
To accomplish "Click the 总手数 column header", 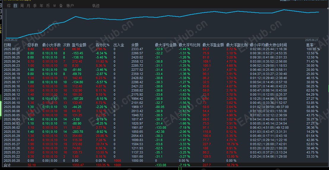I will point(33,45).
